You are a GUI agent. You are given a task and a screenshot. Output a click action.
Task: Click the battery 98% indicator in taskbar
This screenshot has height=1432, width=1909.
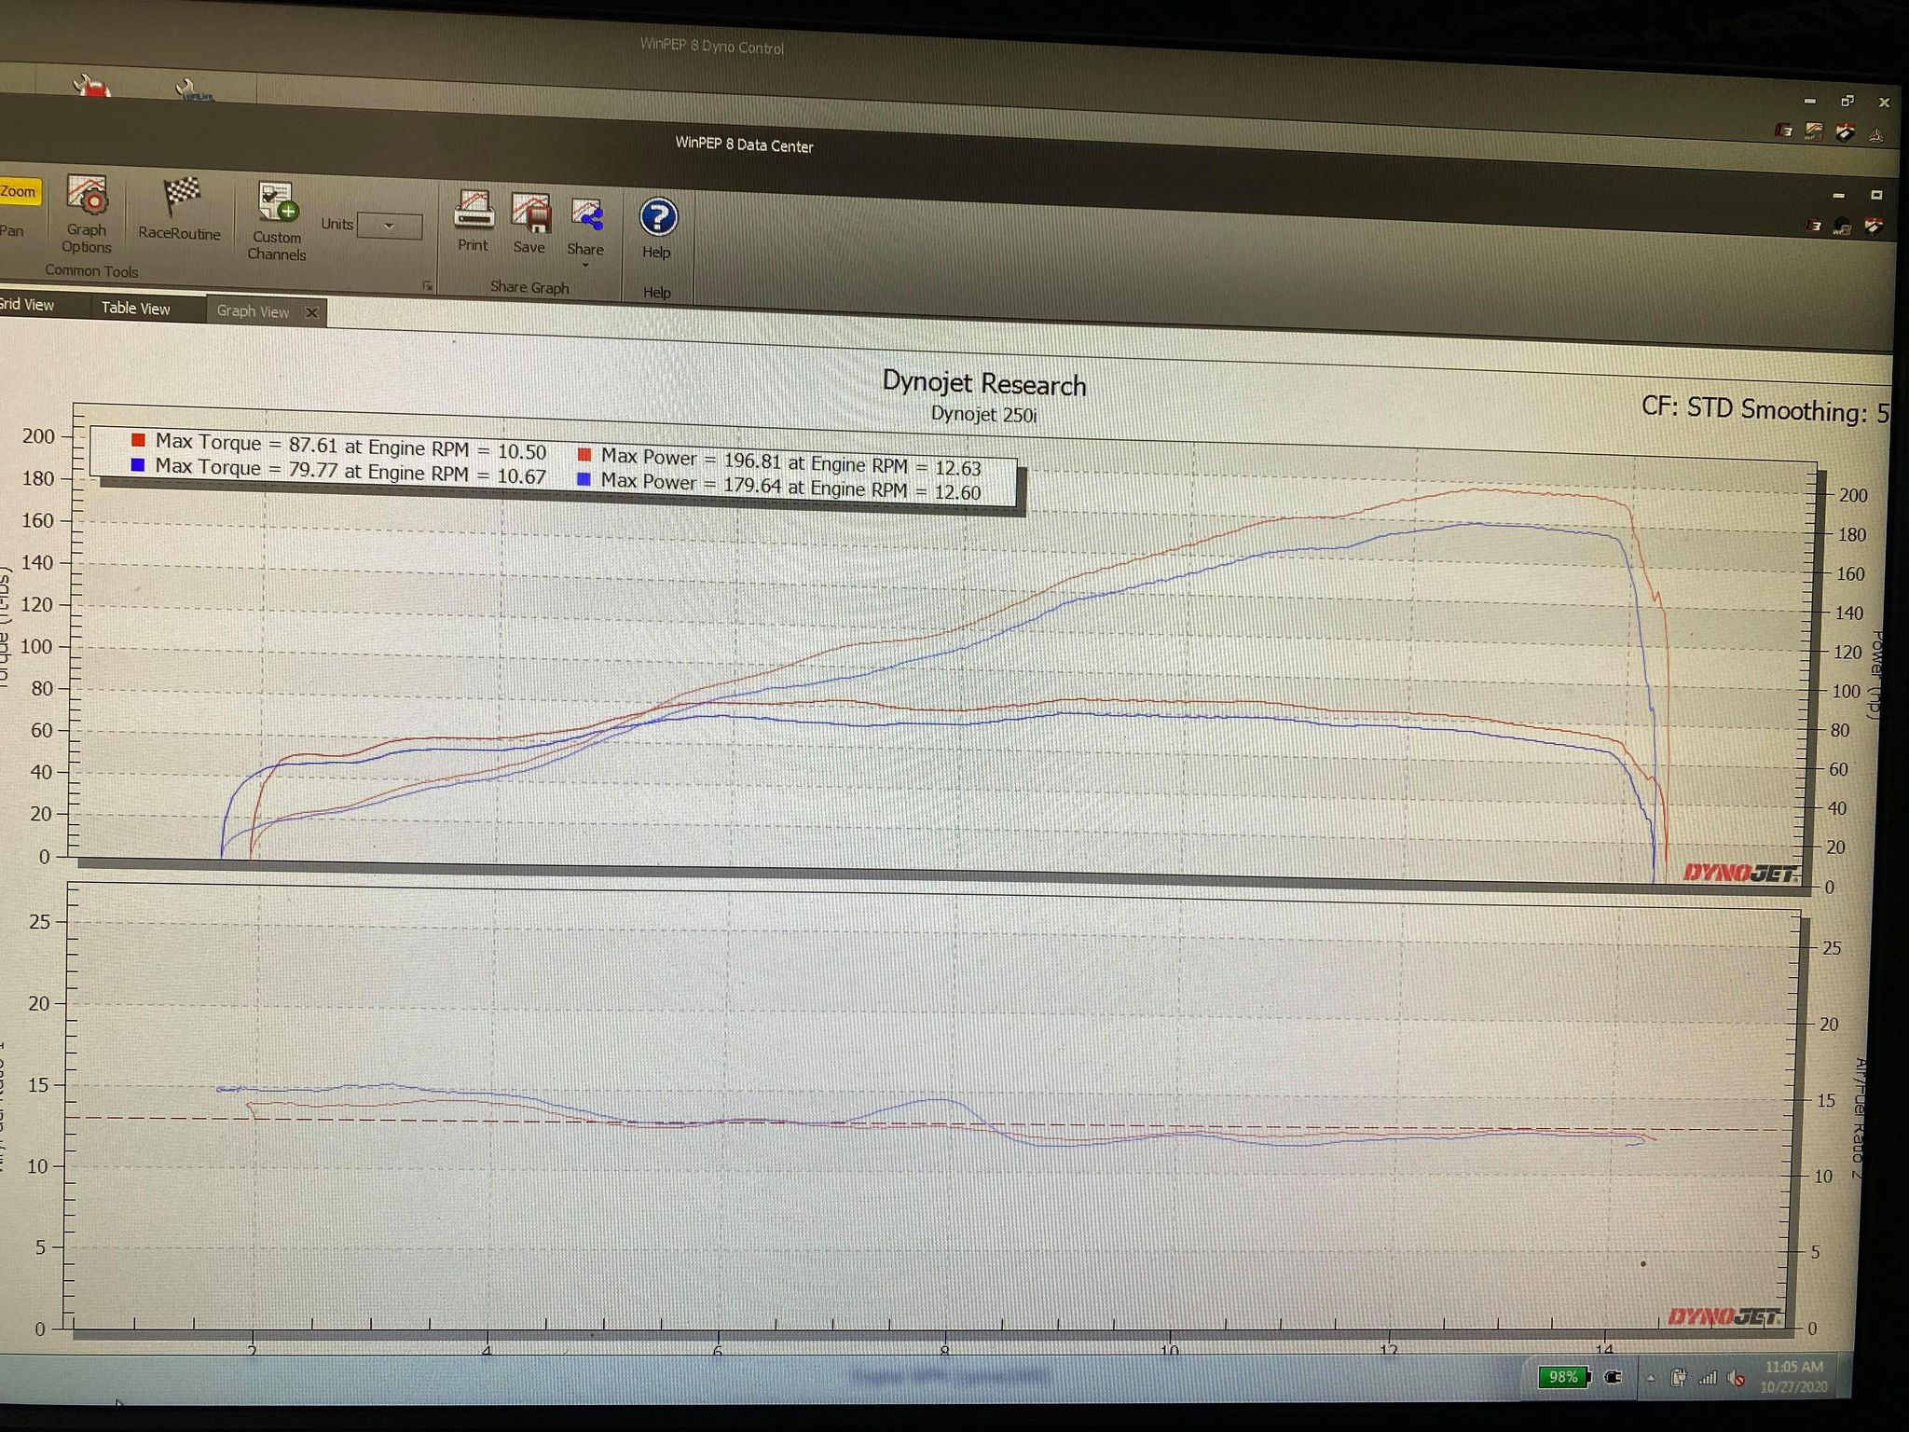pyautogui.click(x=1563, y=1376)
